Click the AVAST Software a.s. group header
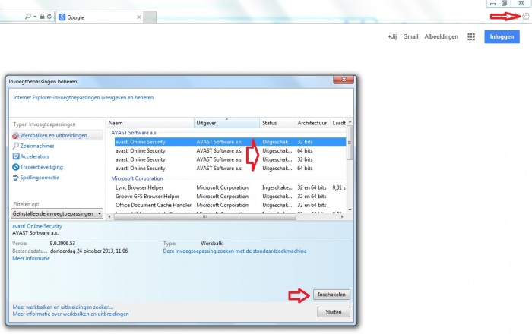Viewport: 532px width, 334px height. [135, 132]
